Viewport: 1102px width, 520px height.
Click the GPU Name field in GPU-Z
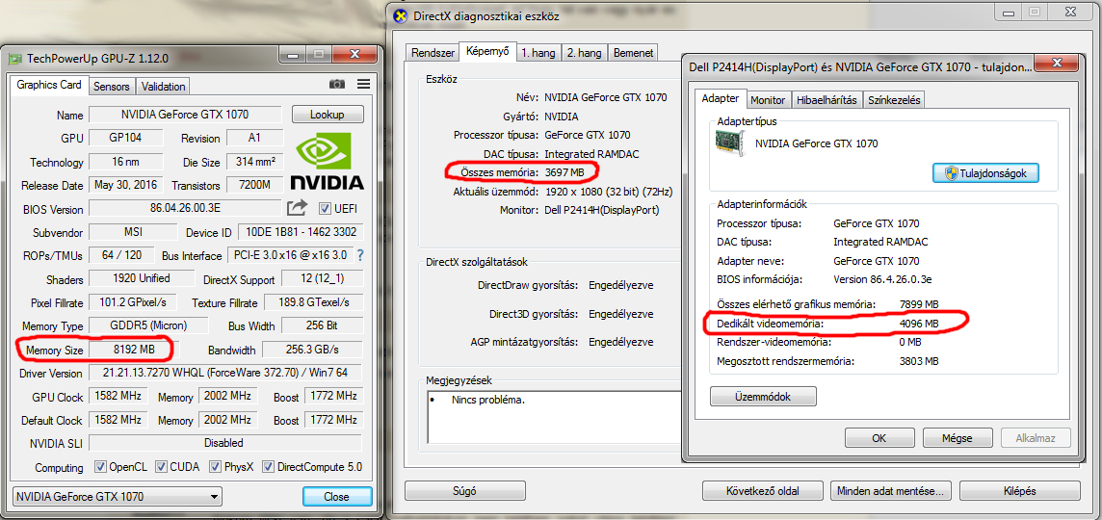point(186,115)
